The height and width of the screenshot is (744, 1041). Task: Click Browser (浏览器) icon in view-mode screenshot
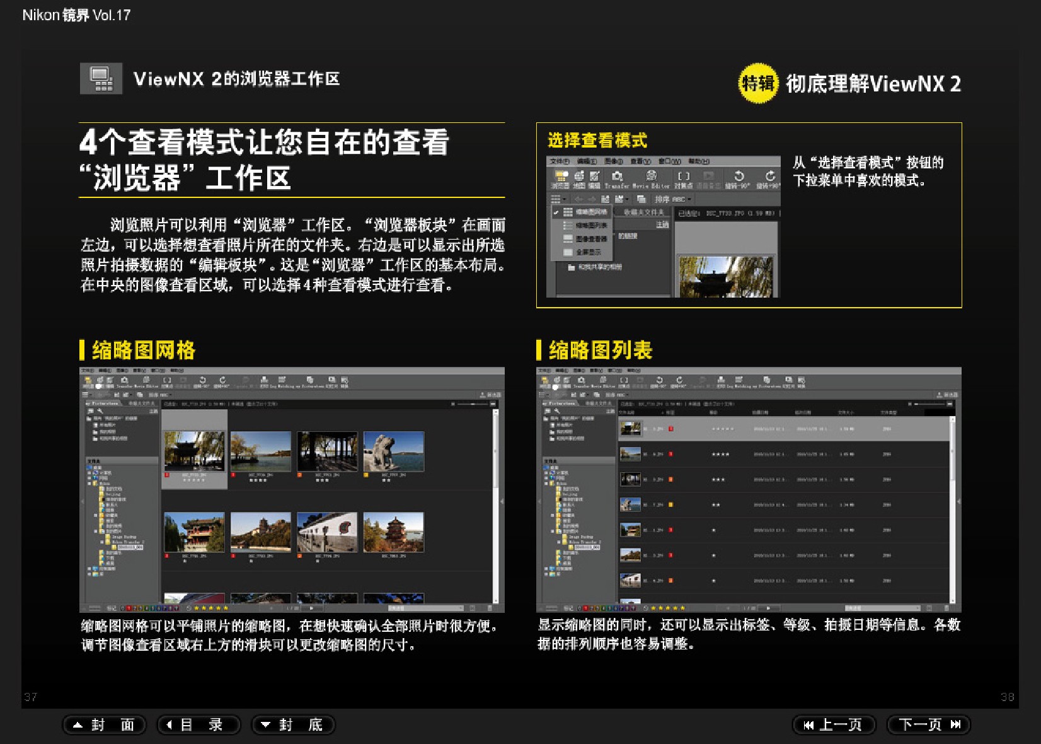tap(560, 179)
